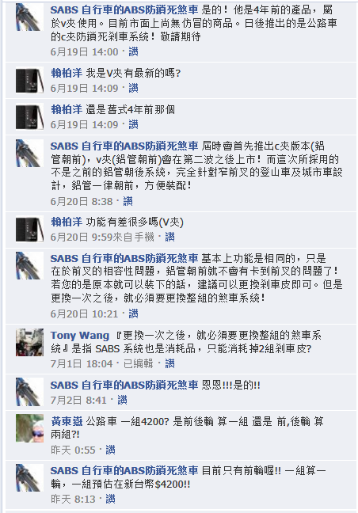Like the 6月19日 14:00 SABS comment
Image resolution: width=358 pixels, height=513 pixels.
pos(133,51)
